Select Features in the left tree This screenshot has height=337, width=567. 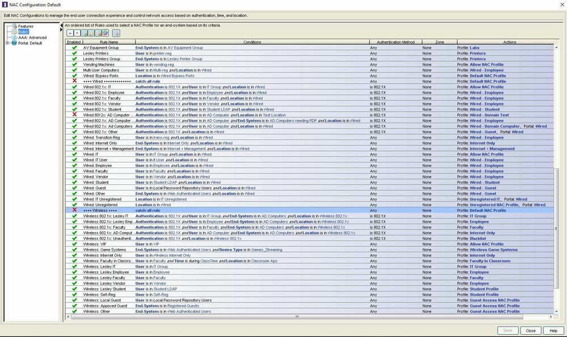pos(26,26)
